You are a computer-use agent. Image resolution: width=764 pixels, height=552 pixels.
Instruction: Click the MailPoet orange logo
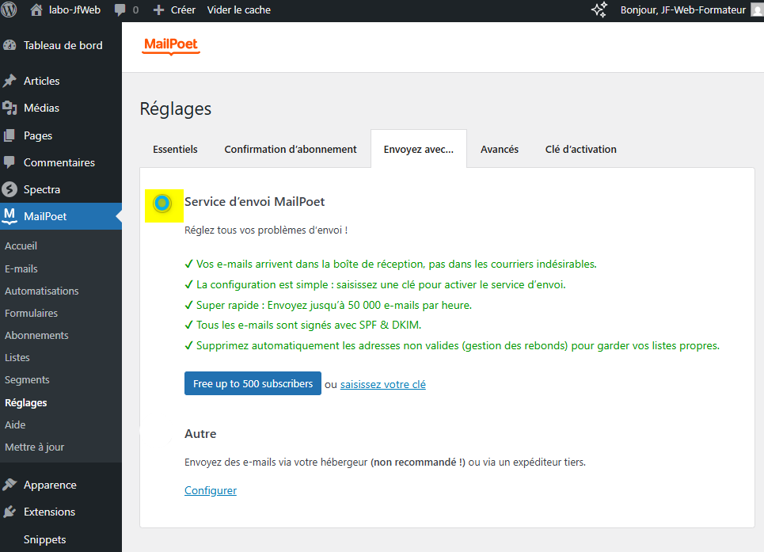coord(171,45)
